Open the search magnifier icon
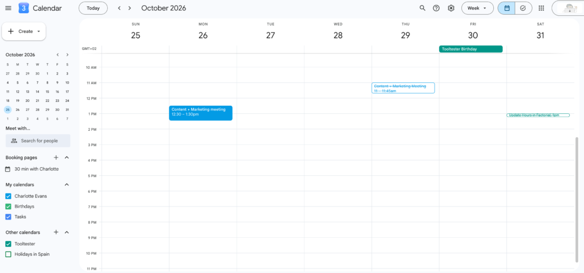This screenshot has height=273, width=584. point(423,8)
